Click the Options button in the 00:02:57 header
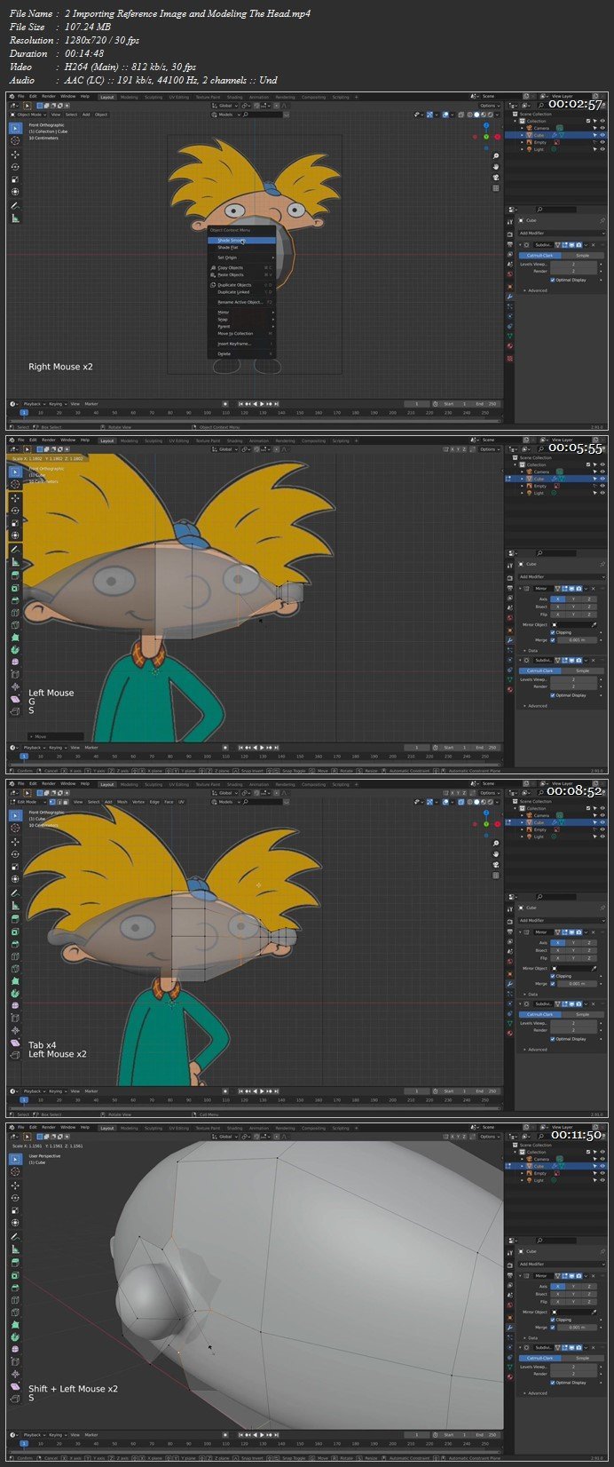The width and height of the screenshot is (614, 1467). click(489, 106)
